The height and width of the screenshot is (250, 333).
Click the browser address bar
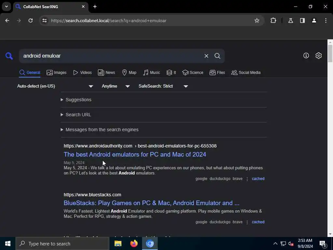151,21
